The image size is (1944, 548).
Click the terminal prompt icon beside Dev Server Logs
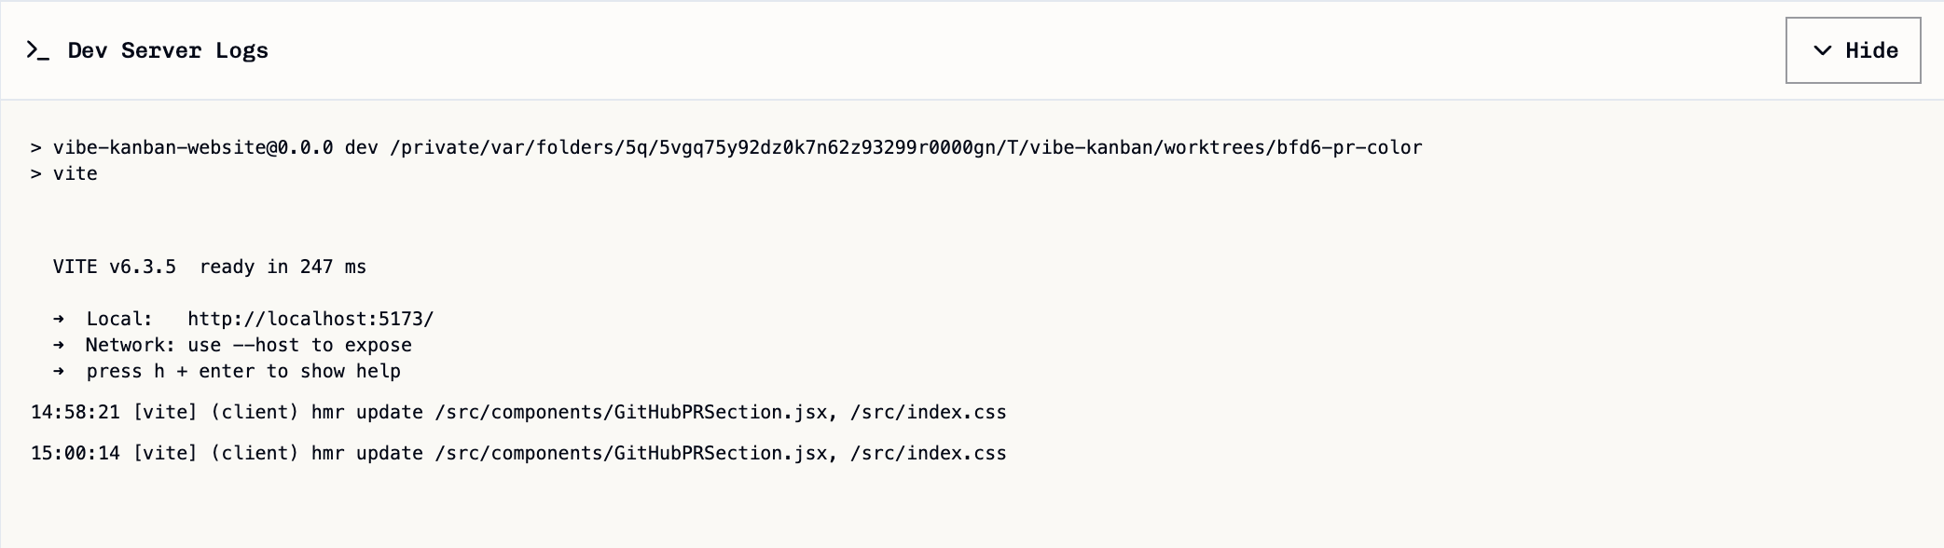(37, 50)
